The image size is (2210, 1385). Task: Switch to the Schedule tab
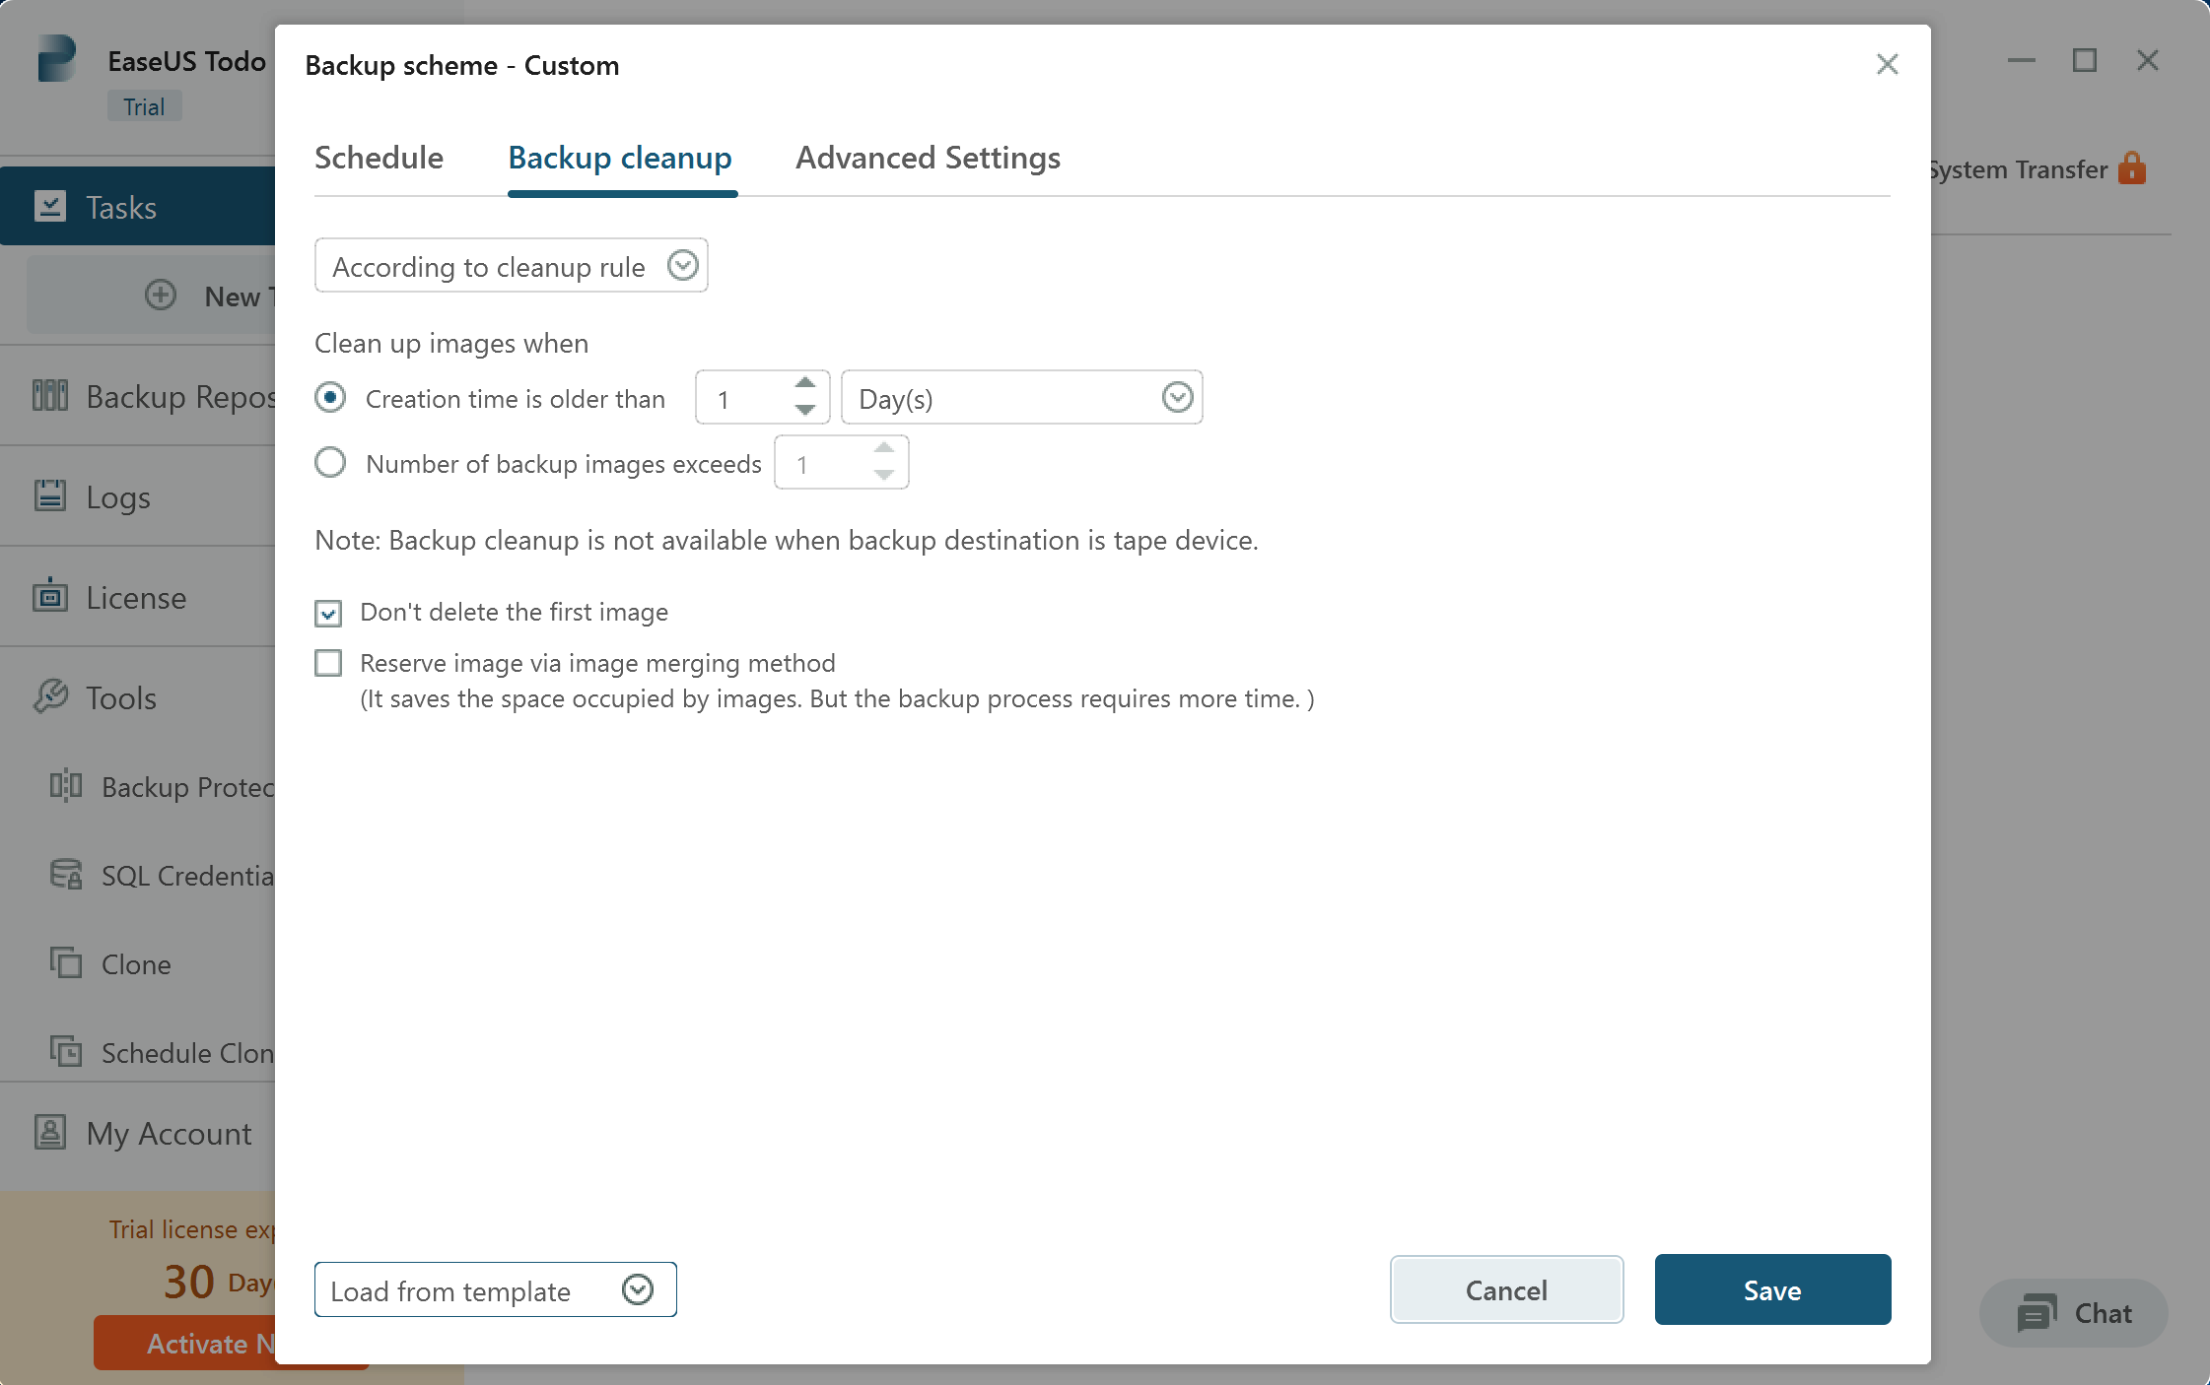click(x=379, y=158)
